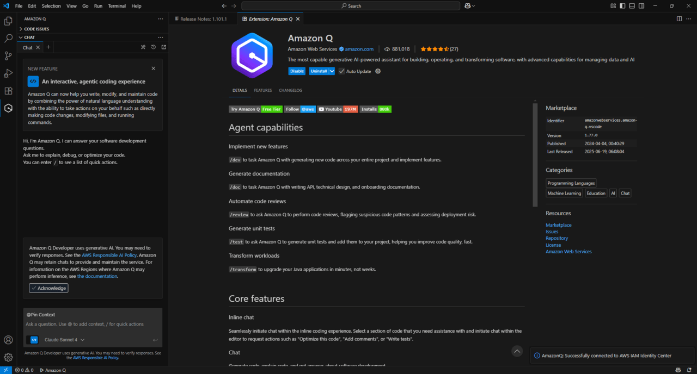Open the Terminal menu
Viewport: 697px width, 374px height.
(x=117, y=6)
